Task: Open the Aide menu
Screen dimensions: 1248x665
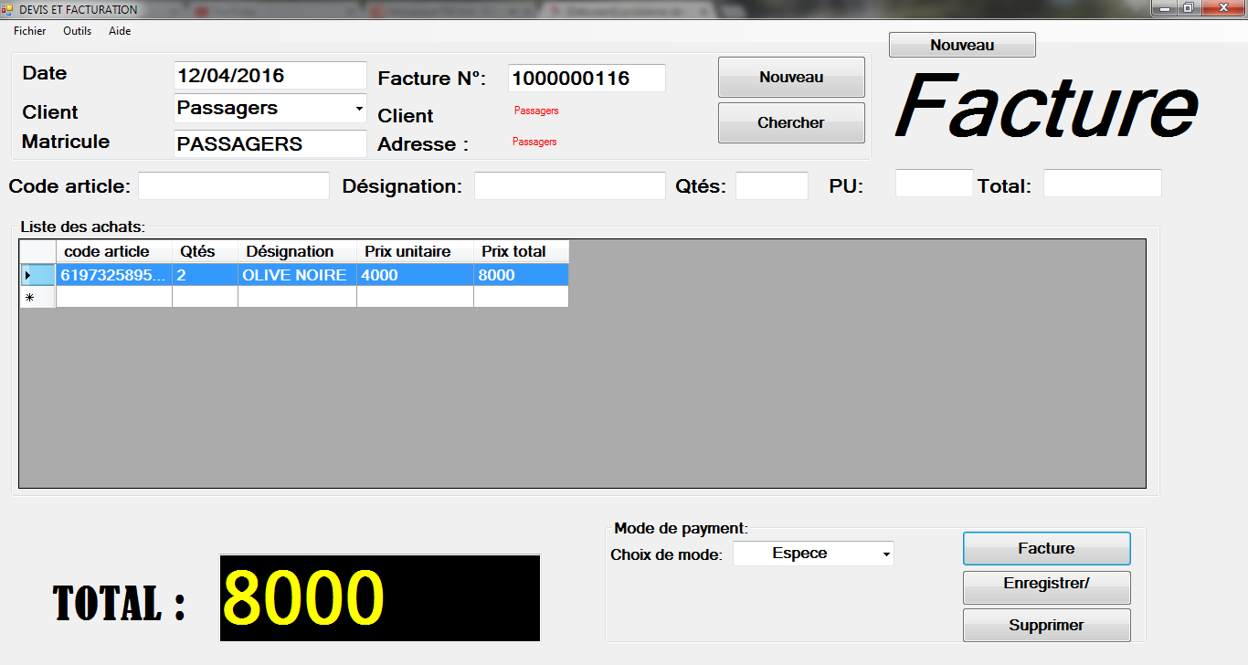Action: coord(120,31)
